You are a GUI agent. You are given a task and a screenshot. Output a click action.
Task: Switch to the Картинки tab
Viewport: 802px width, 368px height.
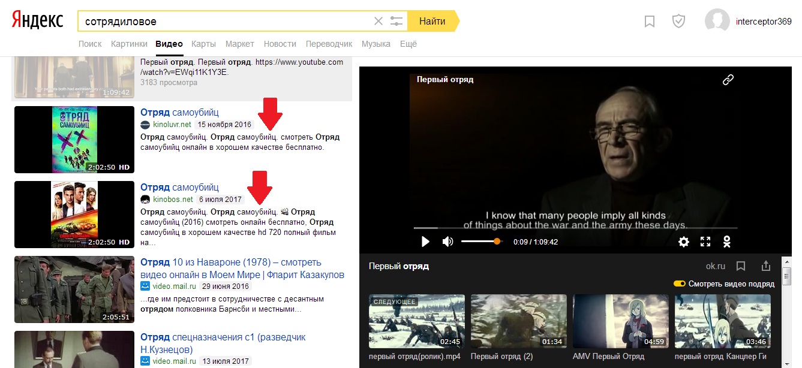pos(128,44)
